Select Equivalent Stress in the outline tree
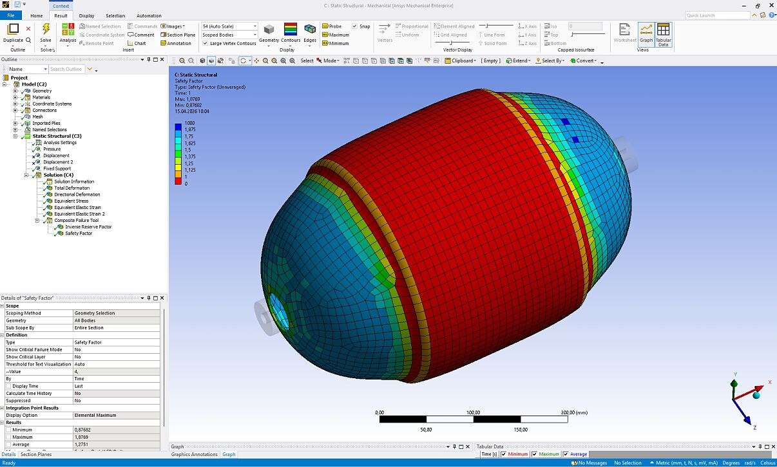Viewport: 777px width, 467px height. click(71, 201)
